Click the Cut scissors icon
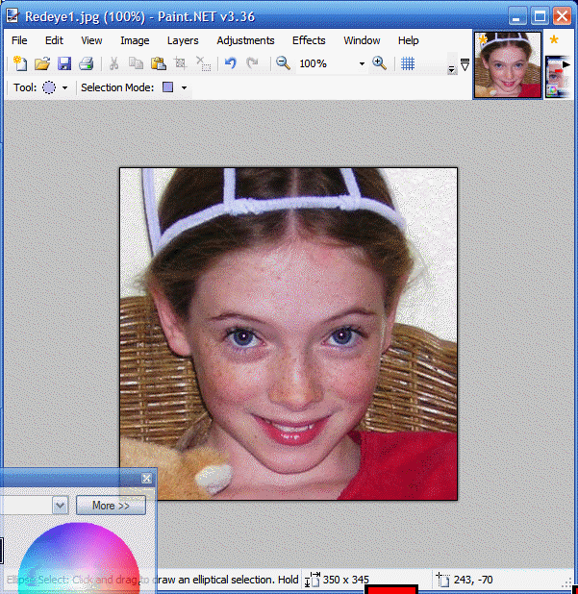The image size is (578, 594). coord(113,63)
